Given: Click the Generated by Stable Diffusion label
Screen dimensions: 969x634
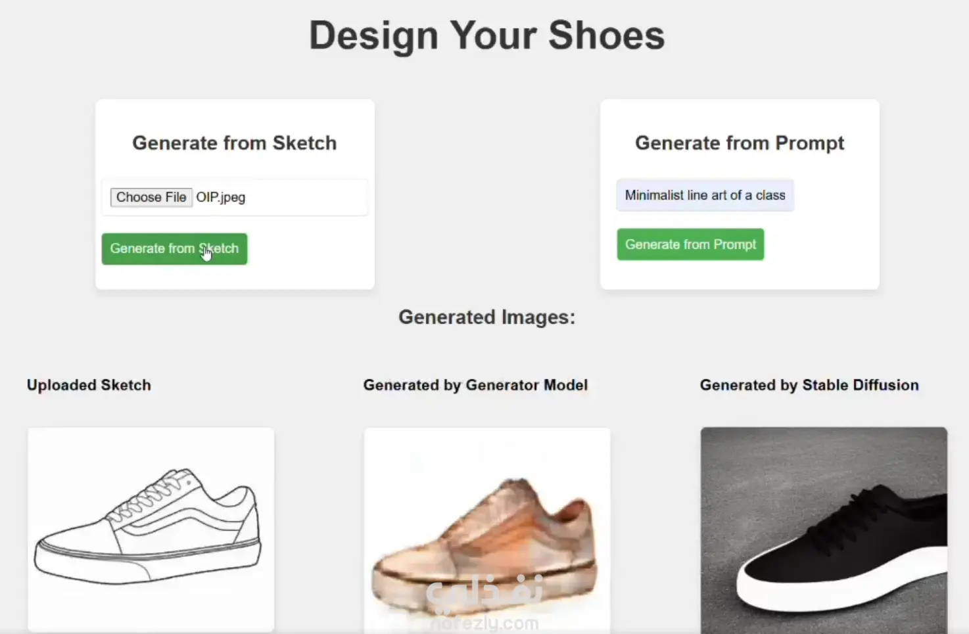Looking at the screenshot, I should pos(809,385).
